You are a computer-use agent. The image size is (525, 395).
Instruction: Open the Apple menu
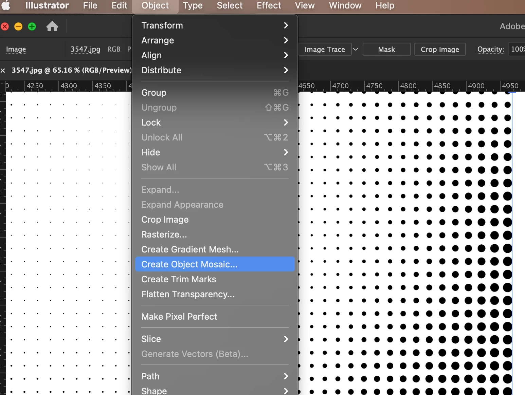coord(6,5)
